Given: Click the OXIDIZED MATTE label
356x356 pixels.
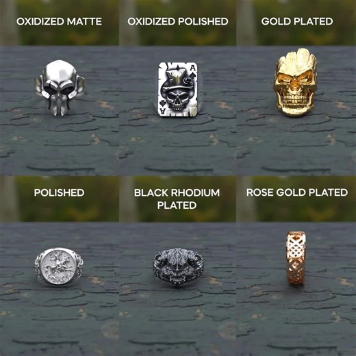Looking at the screenshot, I should tap(59, 22).
